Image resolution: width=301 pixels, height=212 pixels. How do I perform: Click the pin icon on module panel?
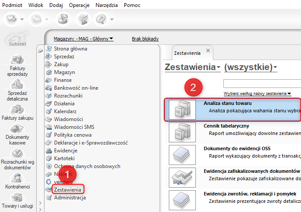(40, 51)
